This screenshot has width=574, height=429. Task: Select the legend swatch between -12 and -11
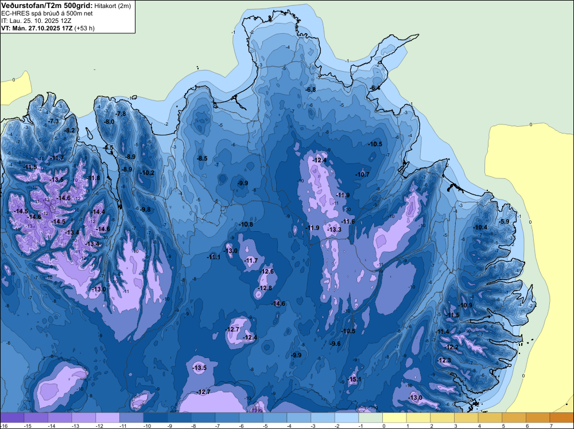pyautogui.click(x=108, y=418)
